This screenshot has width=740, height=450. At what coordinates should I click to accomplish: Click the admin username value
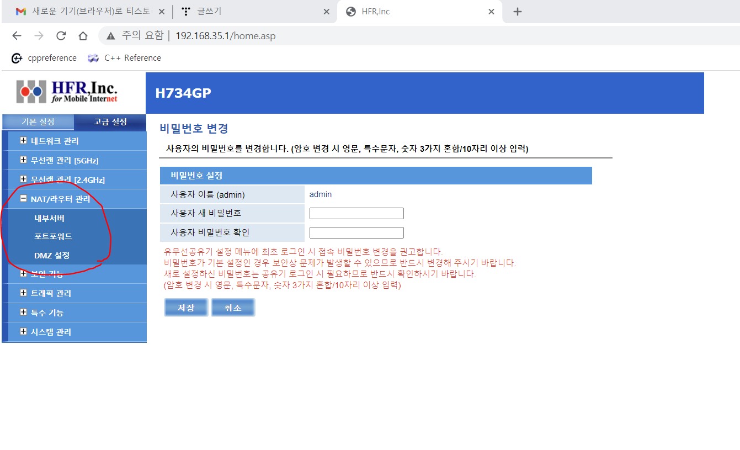321,194
